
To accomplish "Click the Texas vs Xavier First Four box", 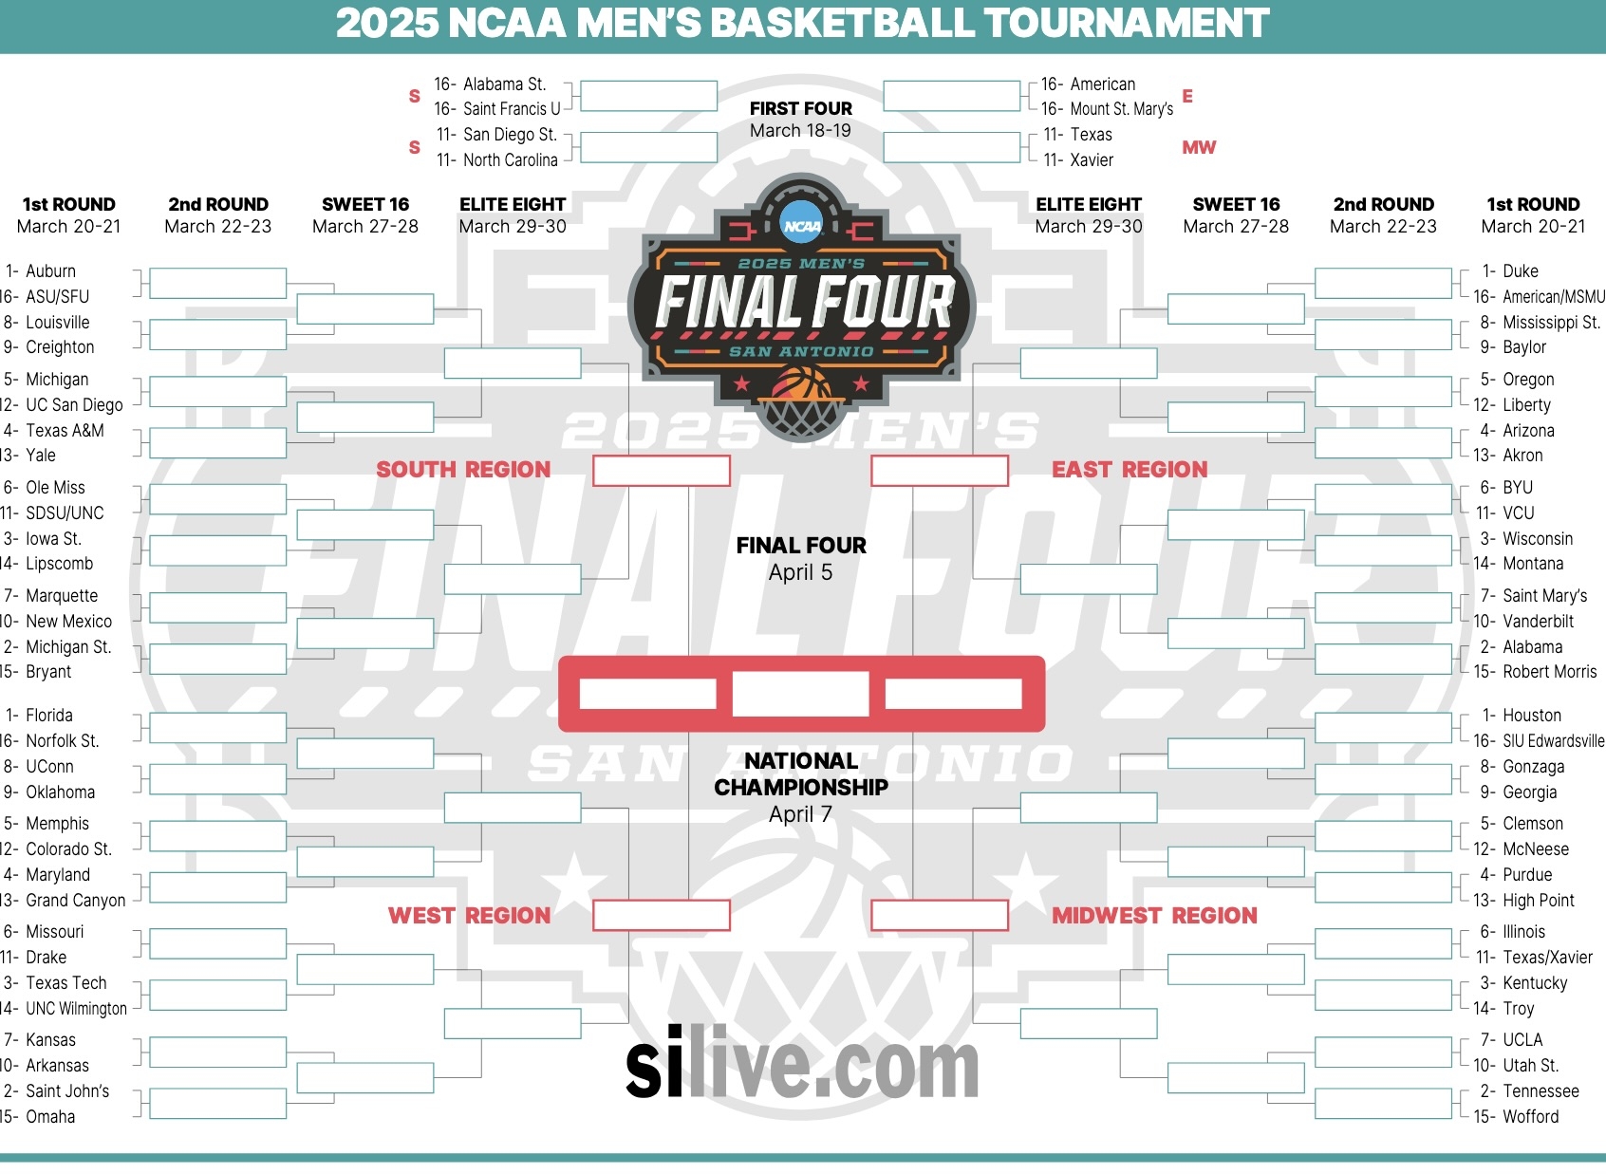I will coord(952,147).
